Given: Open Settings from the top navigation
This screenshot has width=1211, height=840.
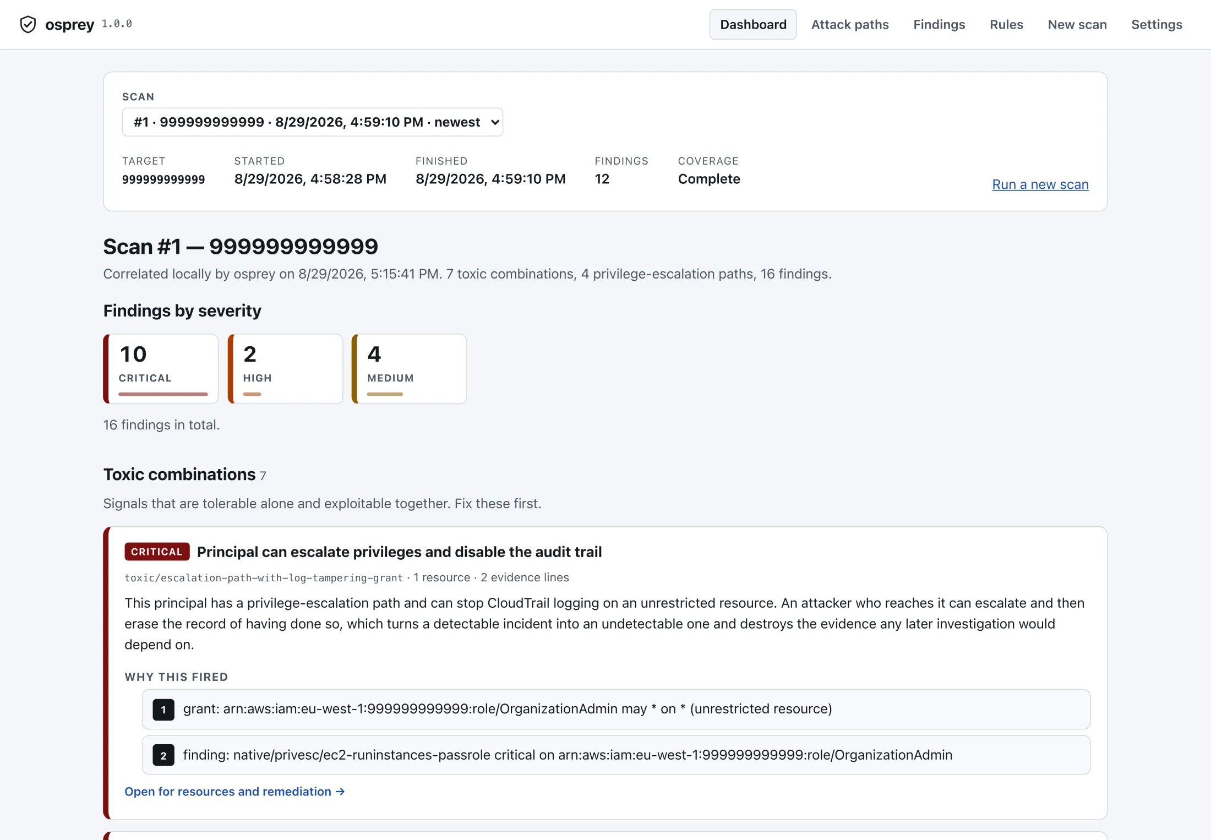Looking at the screenshot, I should tap(1157, 24).
